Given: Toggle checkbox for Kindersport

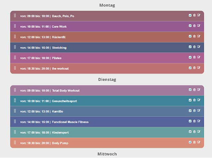Looking at the screenshot, I should (190, 132).
